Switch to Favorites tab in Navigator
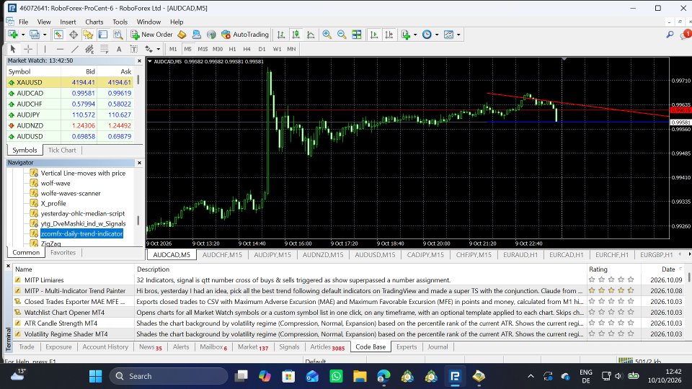This screenshot has height=389, width=692. pyautogui.click(x=63, y=253)
